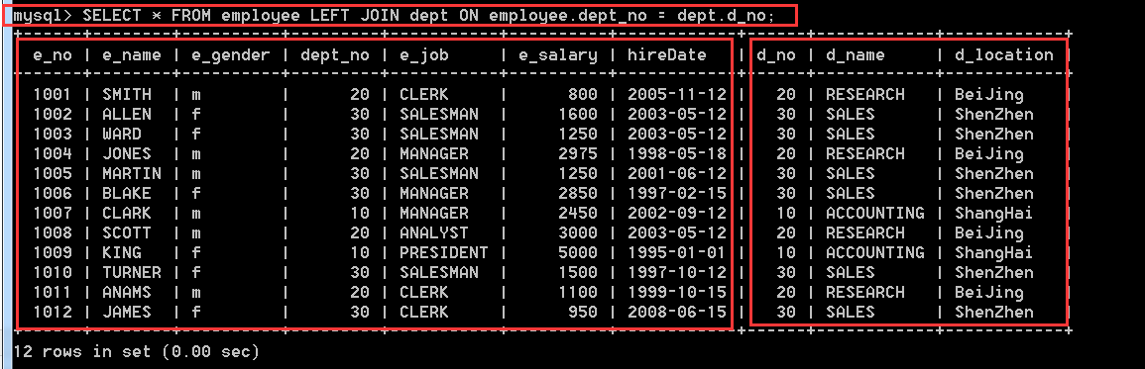Click the PRESIDENT job value

tap(444, 252)
